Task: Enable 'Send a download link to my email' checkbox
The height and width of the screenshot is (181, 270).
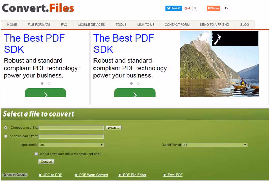Action: tap(36, 154)
